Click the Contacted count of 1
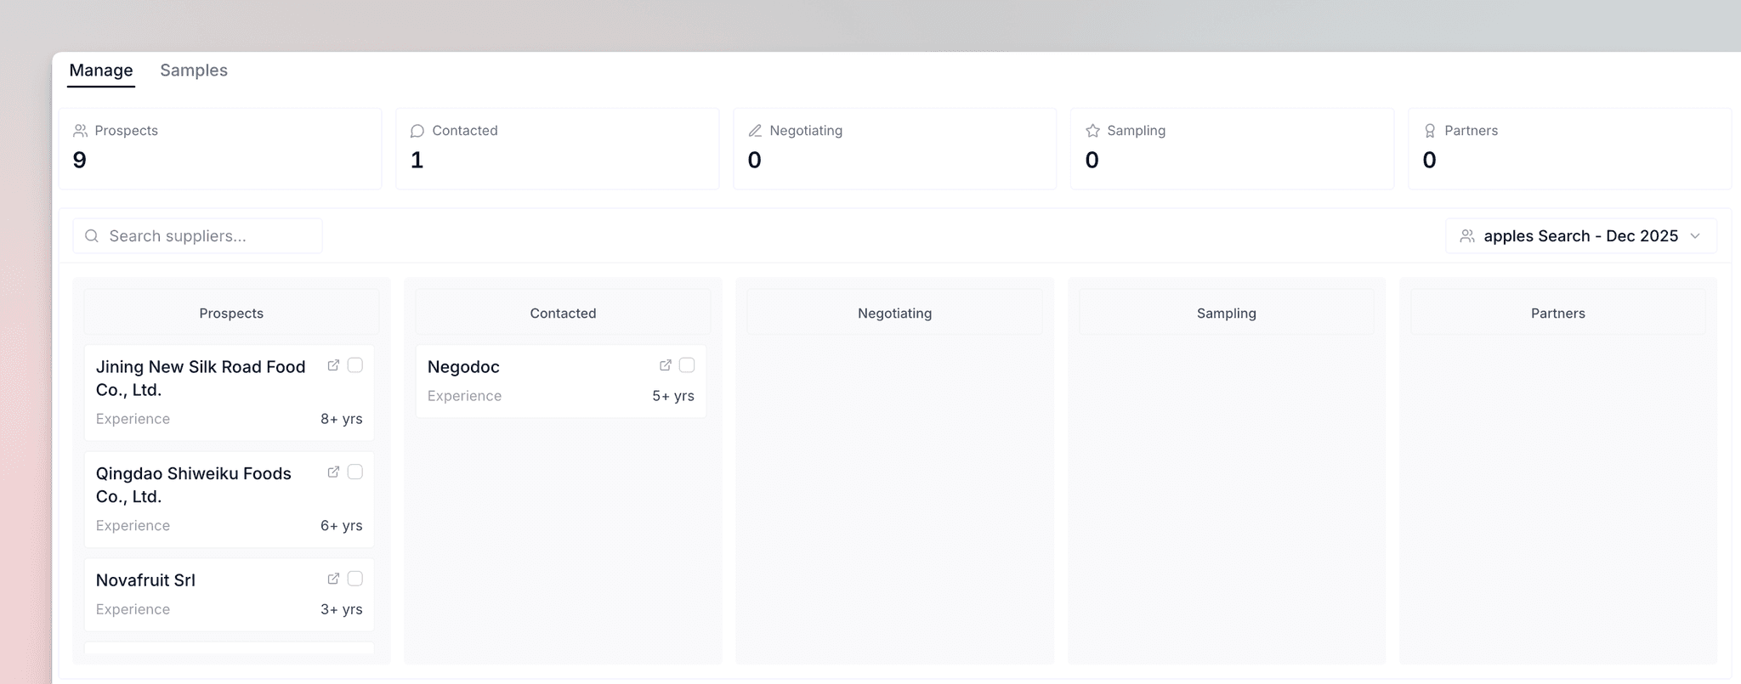The image size is (1741, 684). pos(417,160)
